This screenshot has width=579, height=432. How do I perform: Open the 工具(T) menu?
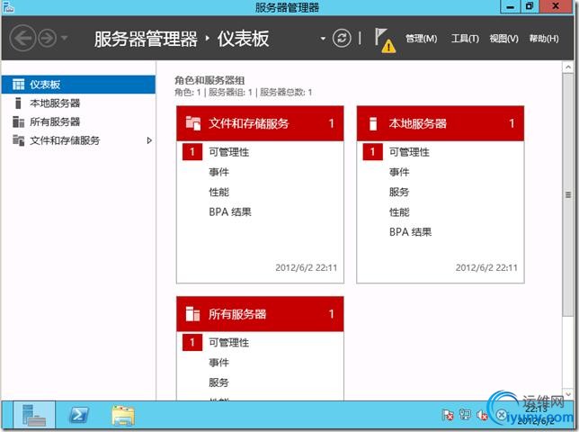pos(465,39)
